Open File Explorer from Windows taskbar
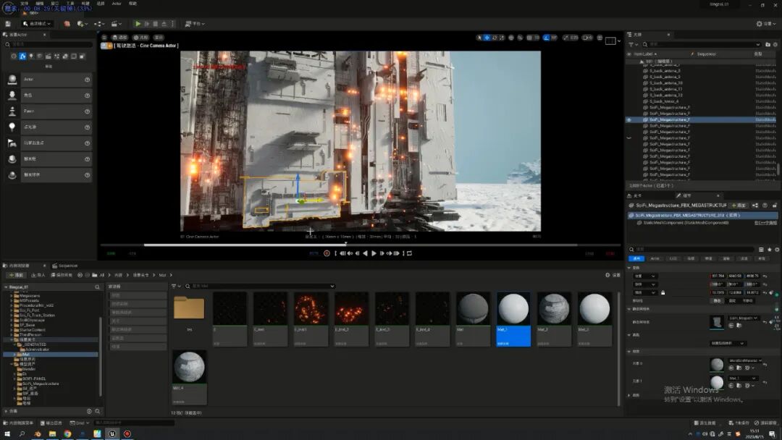 (52, 434)
